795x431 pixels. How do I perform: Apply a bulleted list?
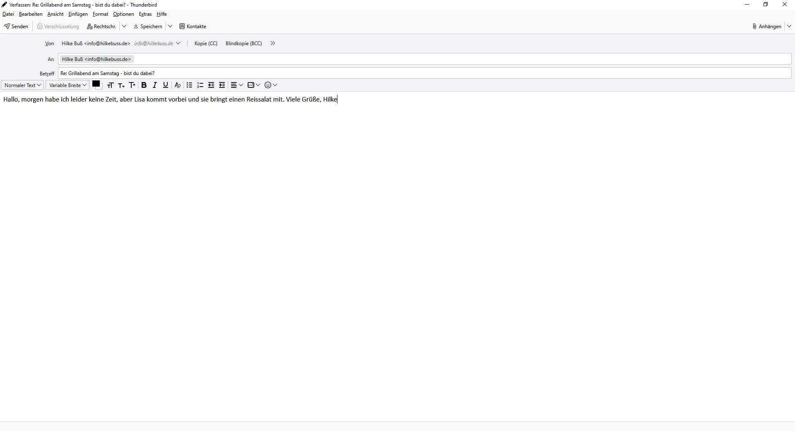(x=189, y=85)
